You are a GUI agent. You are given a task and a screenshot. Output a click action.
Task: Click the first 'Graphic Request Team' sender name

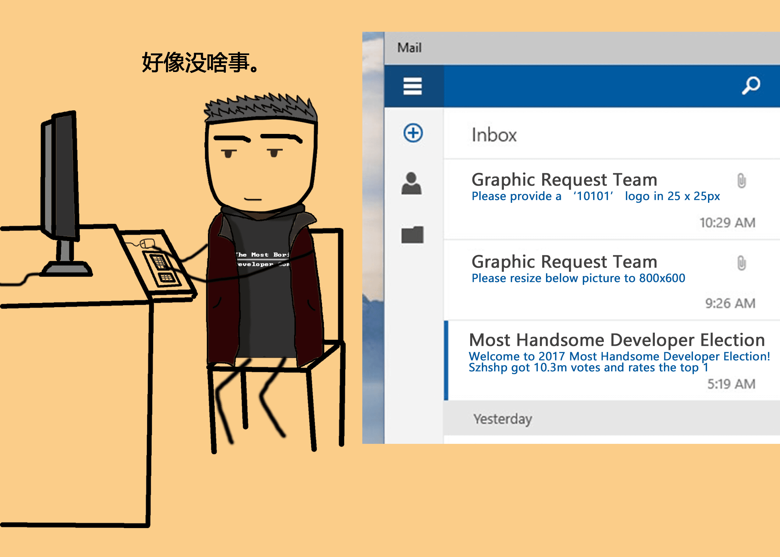coord(564,180)
